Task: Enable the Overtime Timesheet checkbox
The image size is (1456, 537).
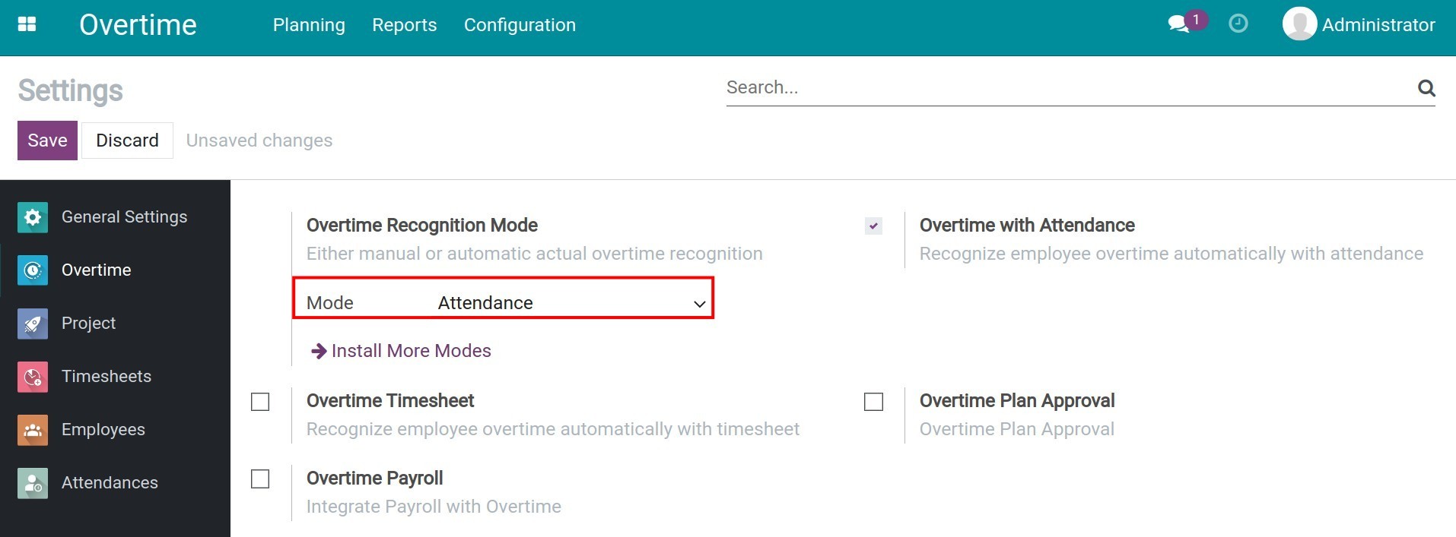Action: [260, 402]
